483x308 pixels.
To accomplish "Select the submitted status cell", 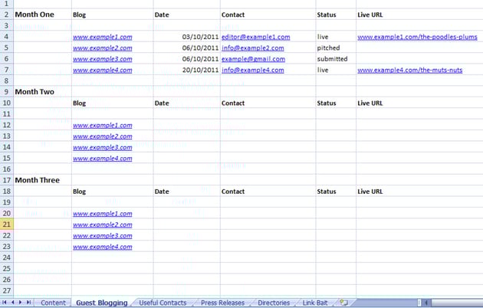I will (x=336, y=59).
